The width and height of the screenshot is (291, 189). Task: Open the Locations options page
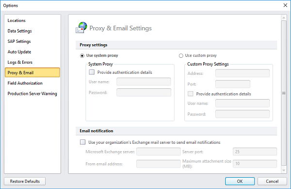coord(32,20)
